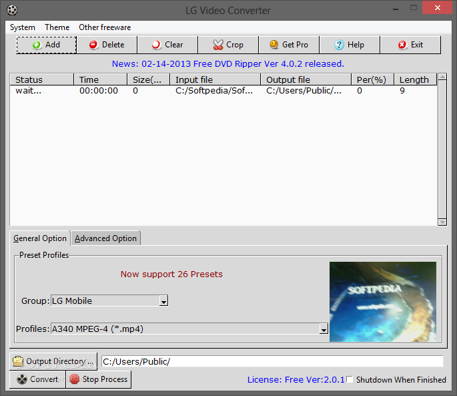Switch to the General Option tab
The image size is (457, 396).
[40, 238]
